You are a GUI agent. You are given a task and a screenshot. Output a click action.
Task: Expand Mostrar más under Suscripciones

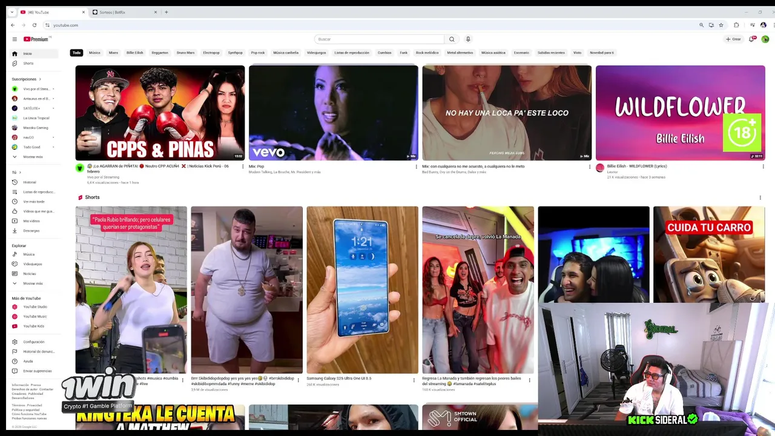click(x=34, y=157)
